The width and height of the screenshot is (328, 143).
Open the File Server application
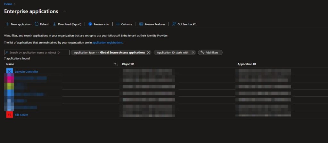click(x=21, y=115)
